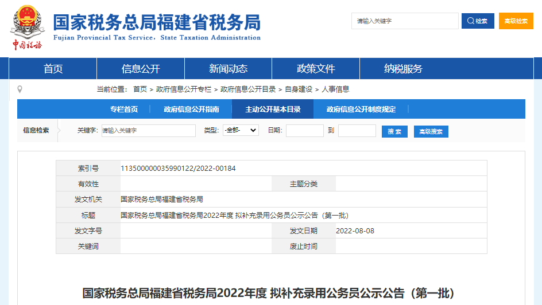Click index number 11350000035990122/2022-00184
The height and width of the screenshot is (305, 542).
tap(178, 169)
